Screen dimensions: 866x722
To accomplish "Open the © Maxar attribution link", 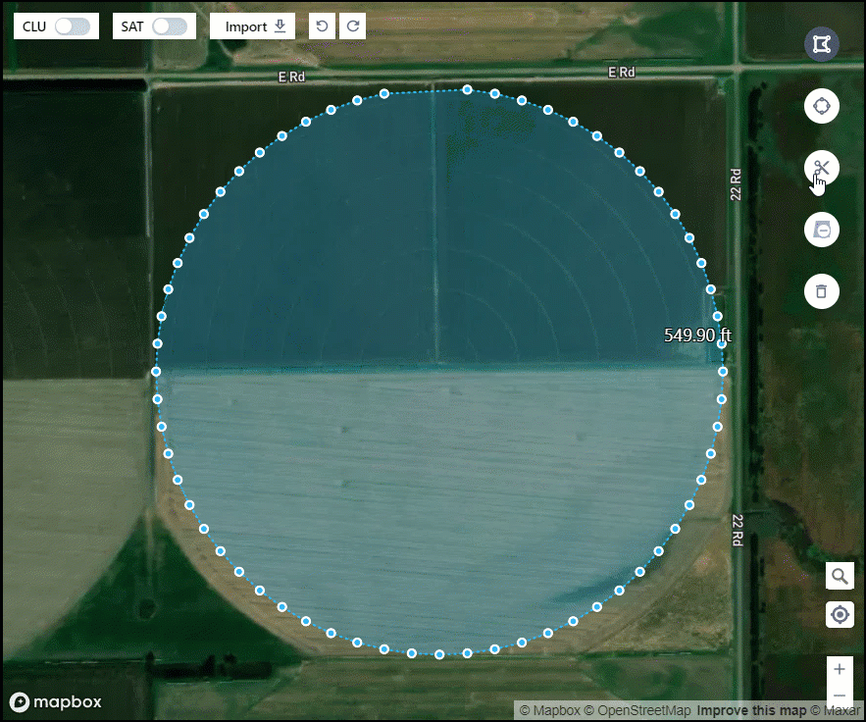I will 835,710.
